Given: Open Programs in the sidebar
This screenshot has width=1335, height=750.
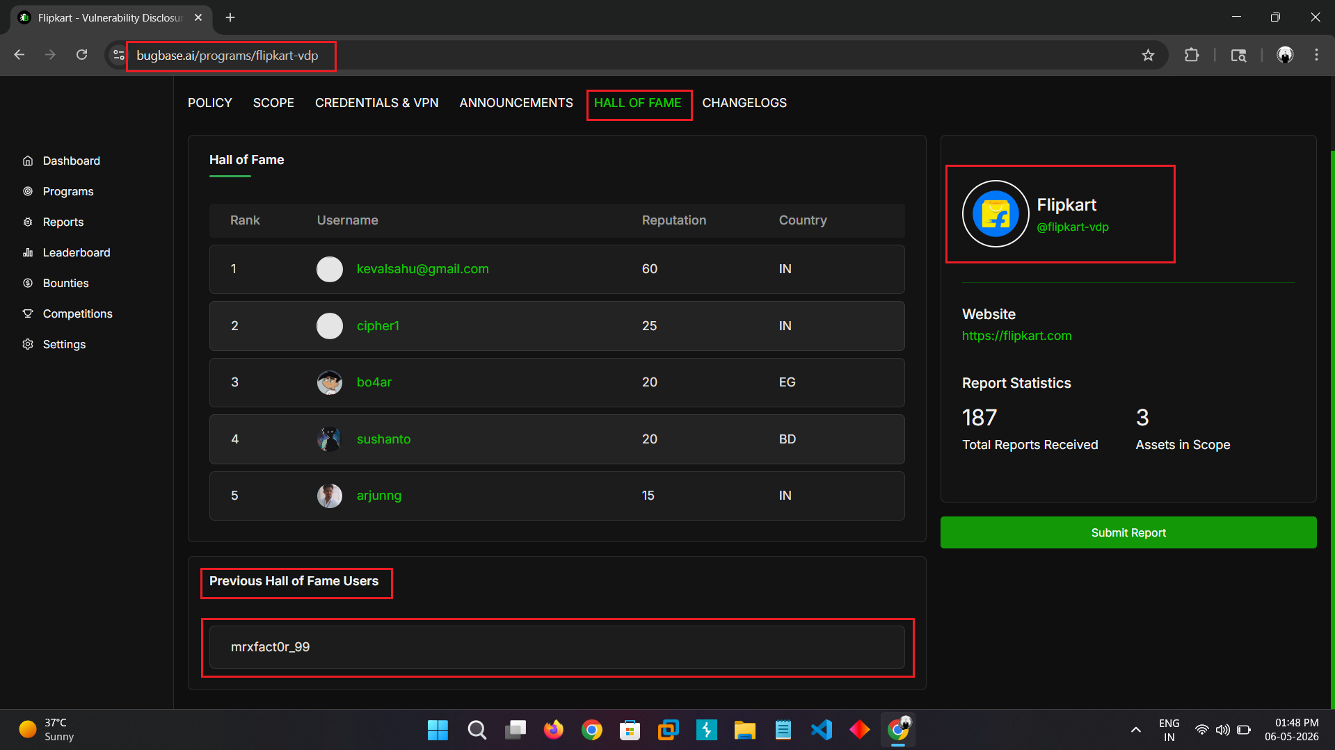Looking at the screenshot, I should (x=67, y=191).
